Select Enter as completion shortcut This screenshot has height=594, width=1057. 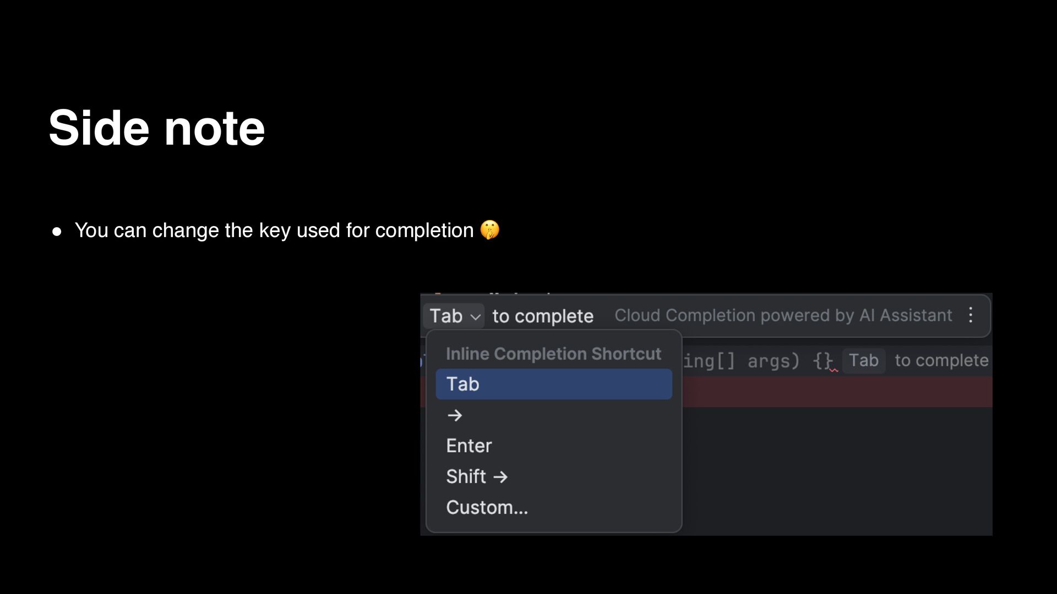pos(469,446)
